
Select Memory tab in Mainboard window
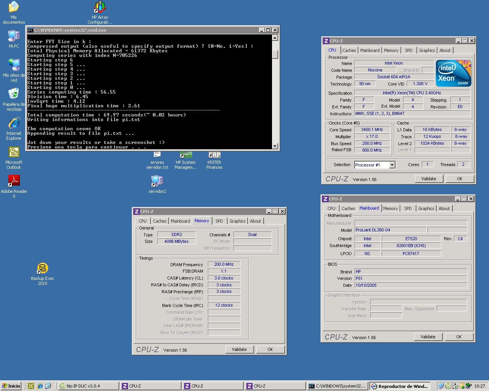tap(390, 208)
